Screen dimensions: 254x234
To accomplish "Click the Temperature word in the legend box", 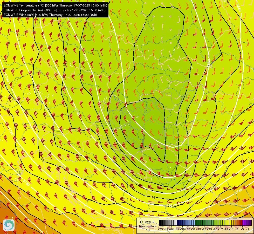I will click(148, 226).
